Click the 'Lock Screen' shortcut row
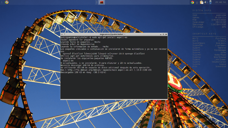Image resolution: width=228 pixels, height=128 pixels. click(209, 59)
